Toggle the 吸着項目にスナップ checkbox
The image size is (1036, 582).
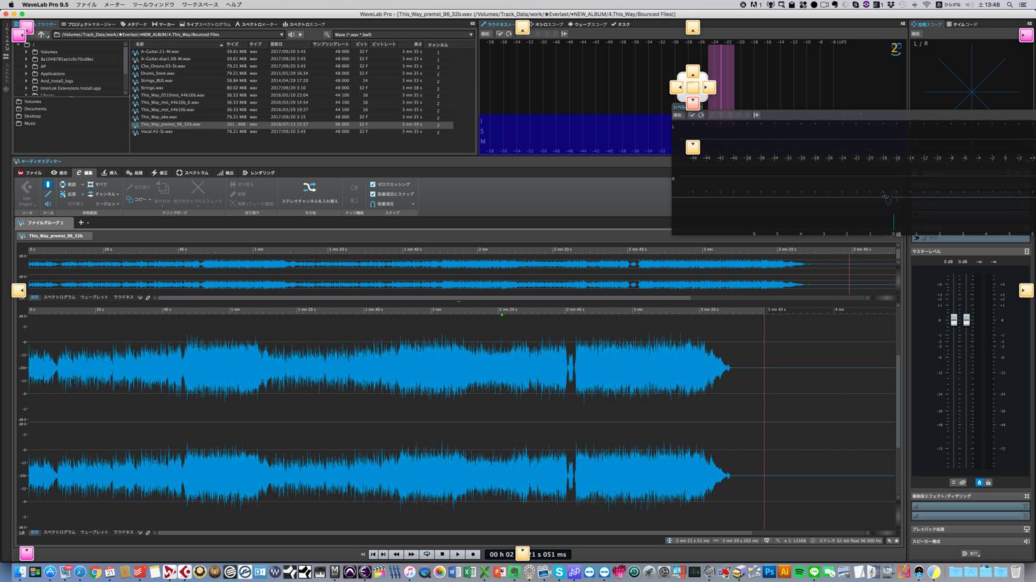(x=373, y=194)
